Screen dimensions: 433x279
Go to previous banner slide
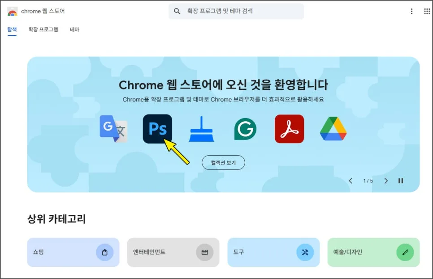[x=351, y=181]
